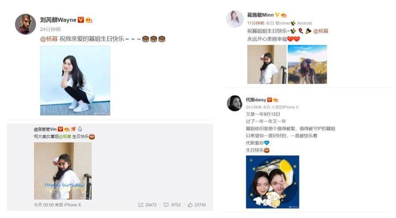The height and width of the screenshot is (218, 396).
Task: Open 刘芮麟Wayne profile avatar
Action: coord(25,24)
